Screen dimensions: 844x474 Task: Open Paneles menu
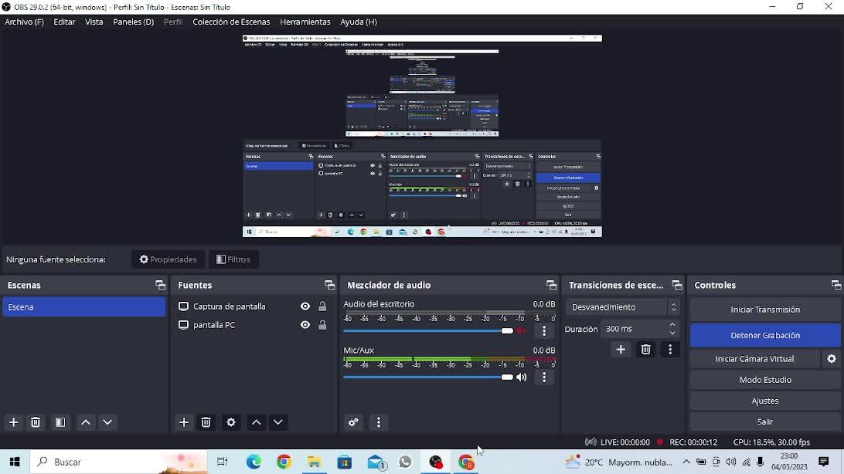[x=133, y=22]
